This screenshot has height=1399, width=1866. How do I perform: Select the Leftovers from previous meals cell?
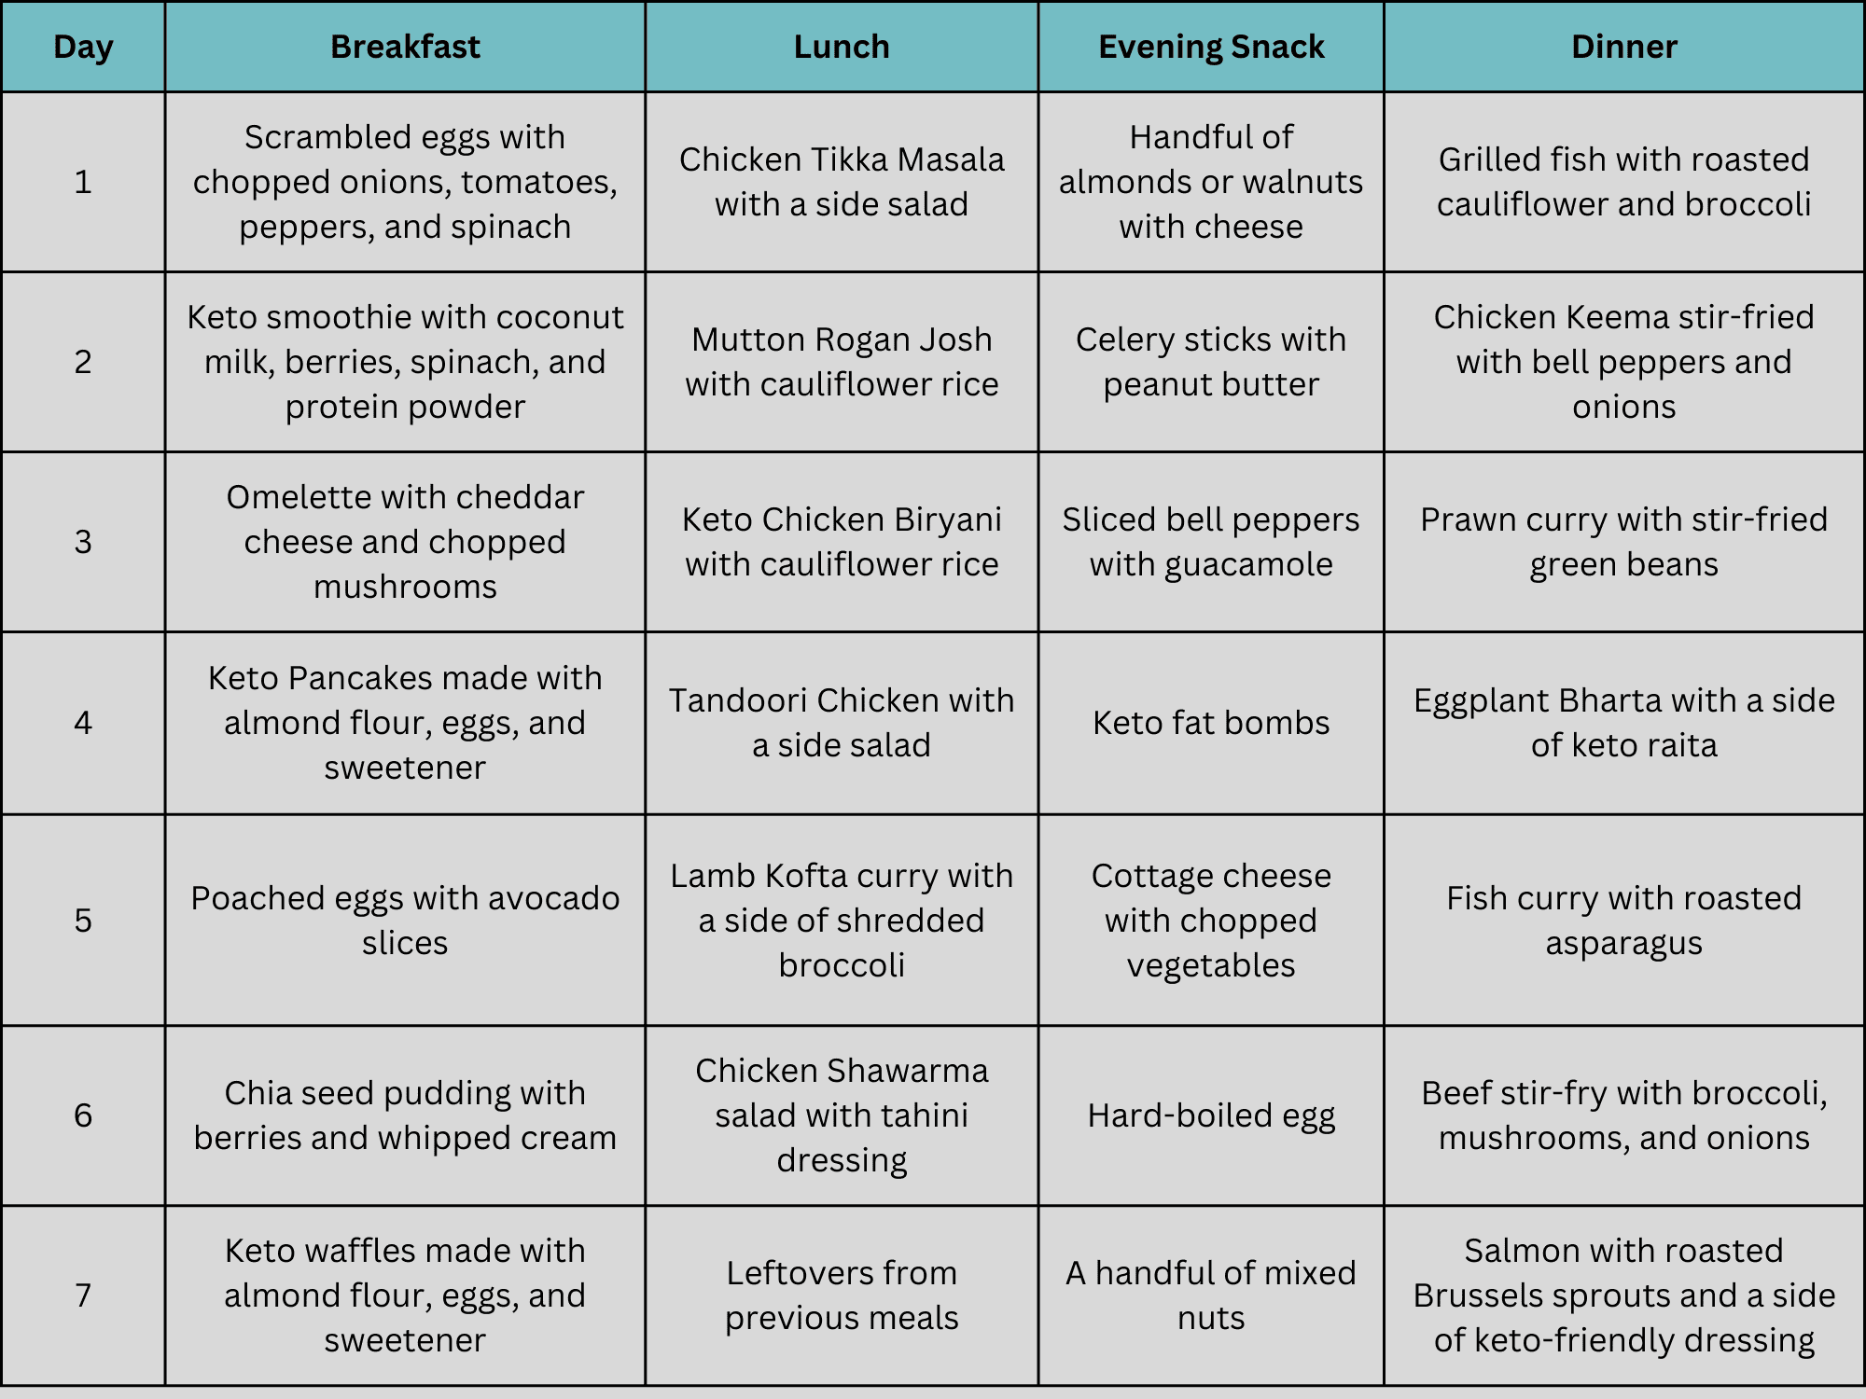coord(842,1295)
